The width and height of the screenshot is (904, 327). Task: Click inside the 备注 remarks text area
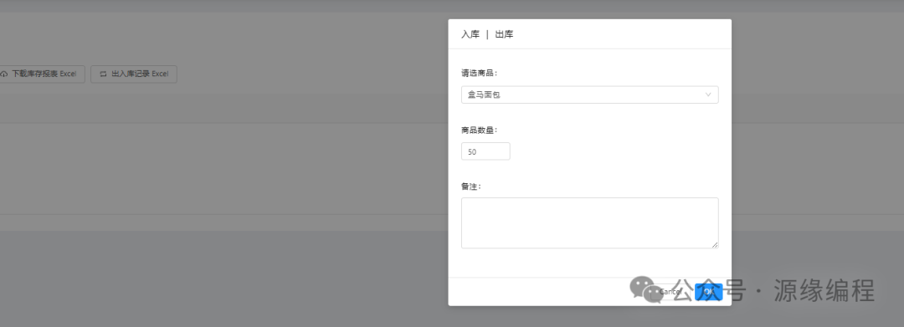pyautogui.click(x=590, y=223)
